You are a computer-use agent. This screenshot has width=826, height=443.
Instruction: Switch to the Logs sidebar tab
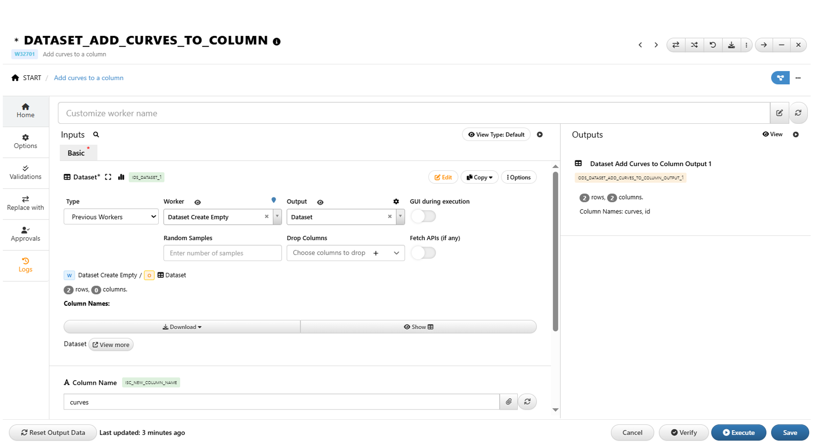(x=26, y=265)
